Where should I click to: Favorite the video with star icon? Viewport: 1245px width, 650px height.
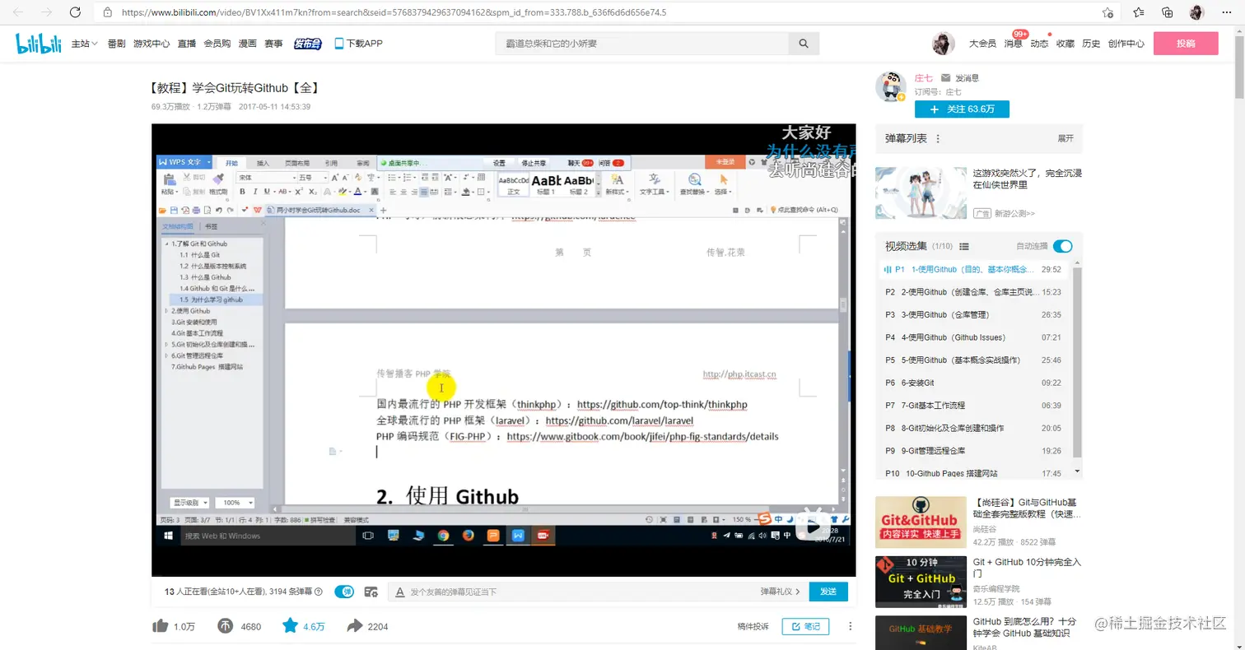pyautogui.click(x=290, y=626)
